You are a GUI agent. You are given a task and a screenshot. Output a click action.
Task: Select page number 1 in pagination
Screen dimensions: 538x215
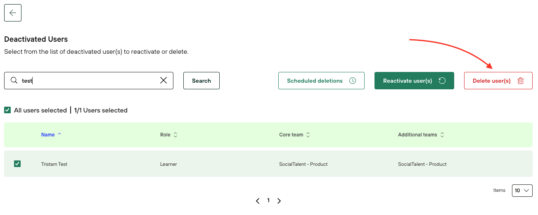tap(268, 201)
